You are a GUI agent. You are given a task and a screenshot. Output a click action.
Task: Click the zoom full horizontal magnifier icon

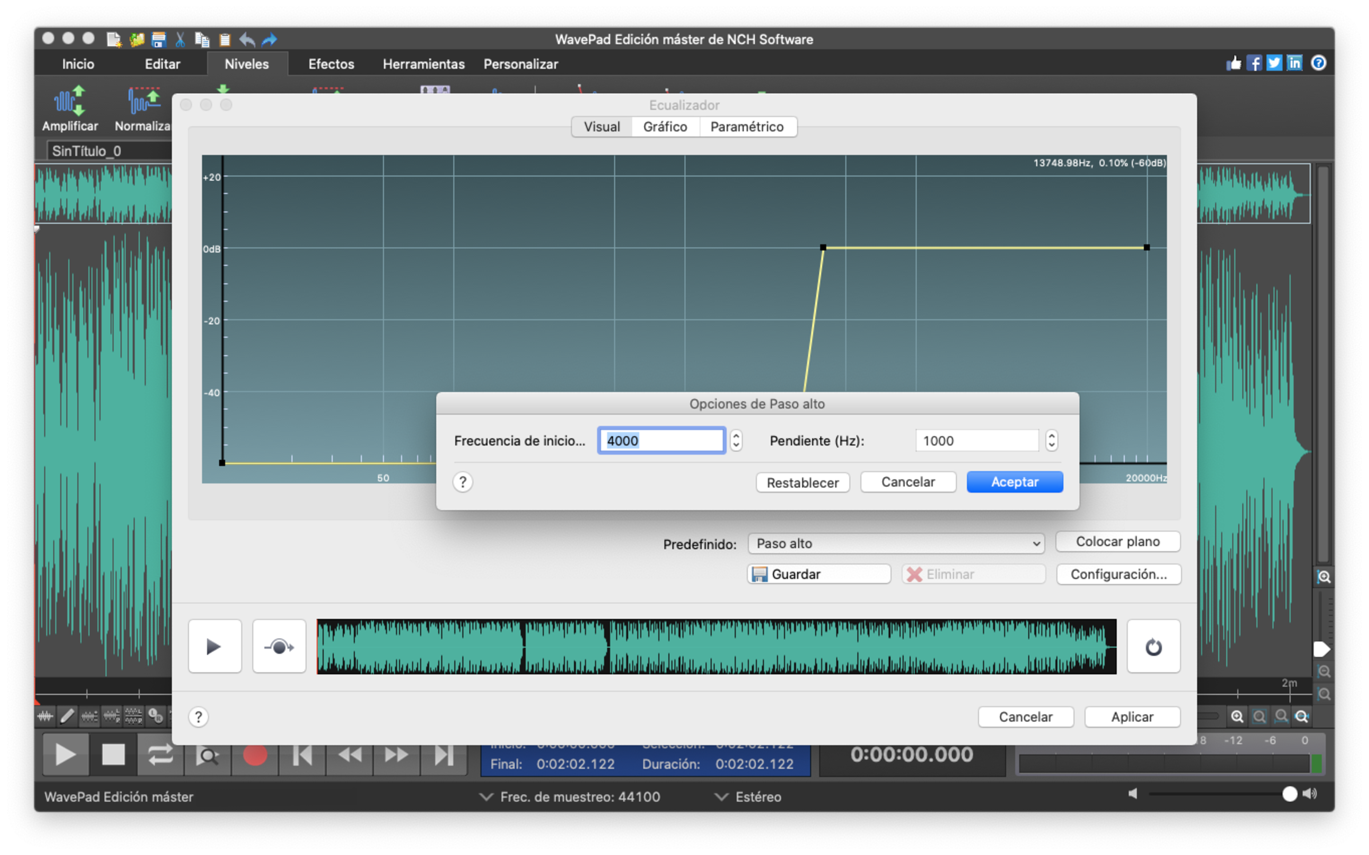(1302, 716)
